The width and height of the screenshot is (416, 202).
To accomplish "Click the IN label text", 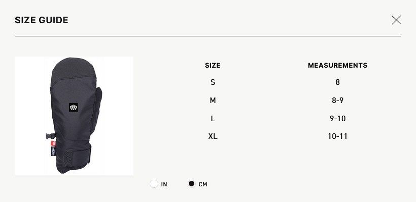I will (x=164, y=184).
